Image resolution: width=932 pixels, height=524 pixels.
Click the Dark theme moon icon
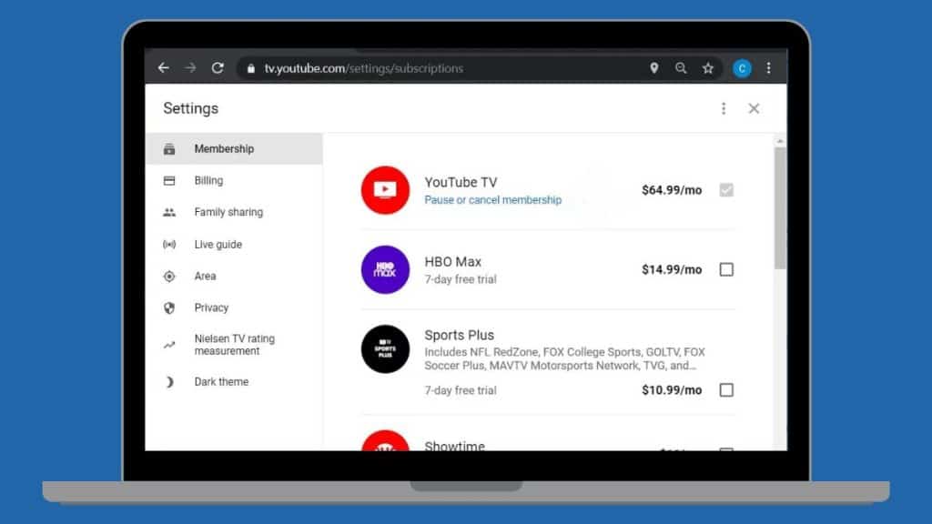(x=169, y=382)
